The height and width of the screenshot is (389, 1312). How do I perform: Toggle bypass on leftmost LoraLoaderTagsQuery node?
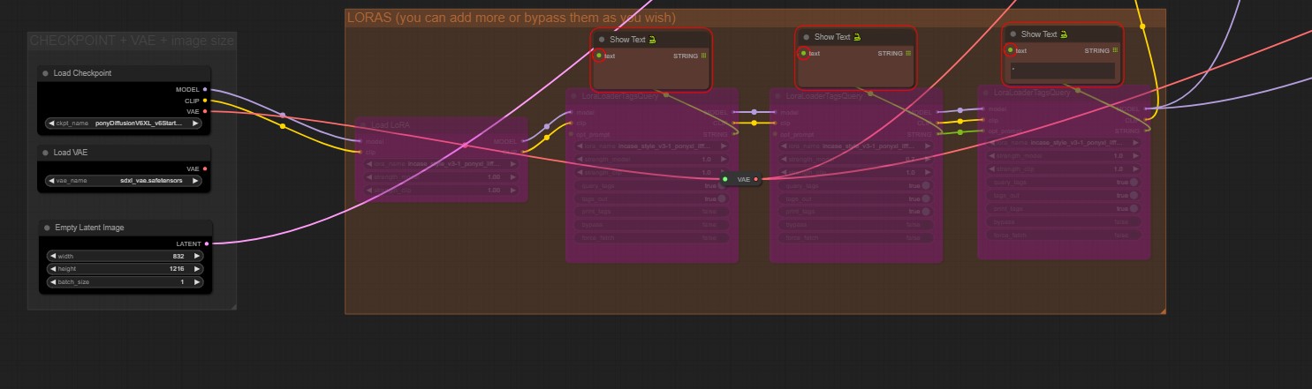(x=653, y=224)
